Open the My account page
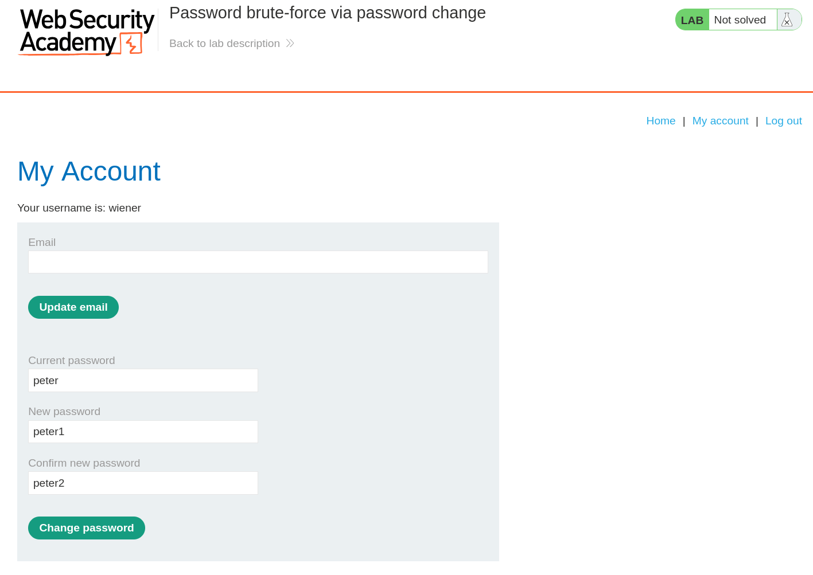813x575 pixels. click(720, 120)
